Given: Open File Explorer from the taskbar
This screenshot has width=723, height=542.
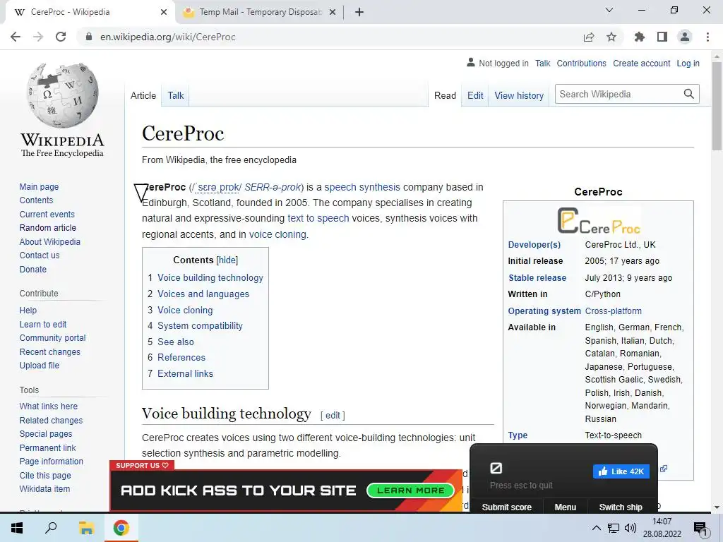Looking at the screenshot, I should click(x=86, y=528).
